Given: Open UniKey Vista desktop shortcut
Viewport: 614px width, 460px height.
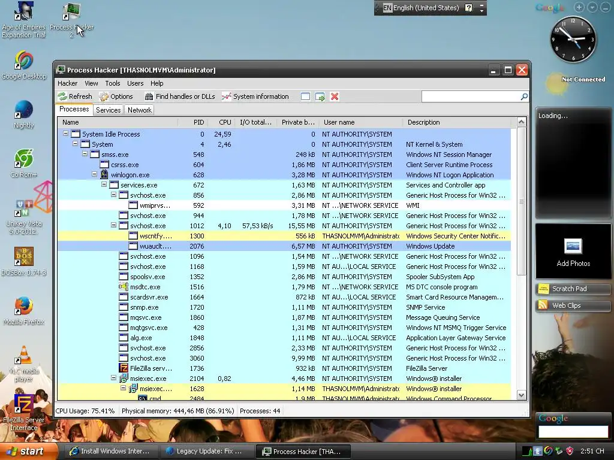Looking at the screenshot, I should point(24,216).
